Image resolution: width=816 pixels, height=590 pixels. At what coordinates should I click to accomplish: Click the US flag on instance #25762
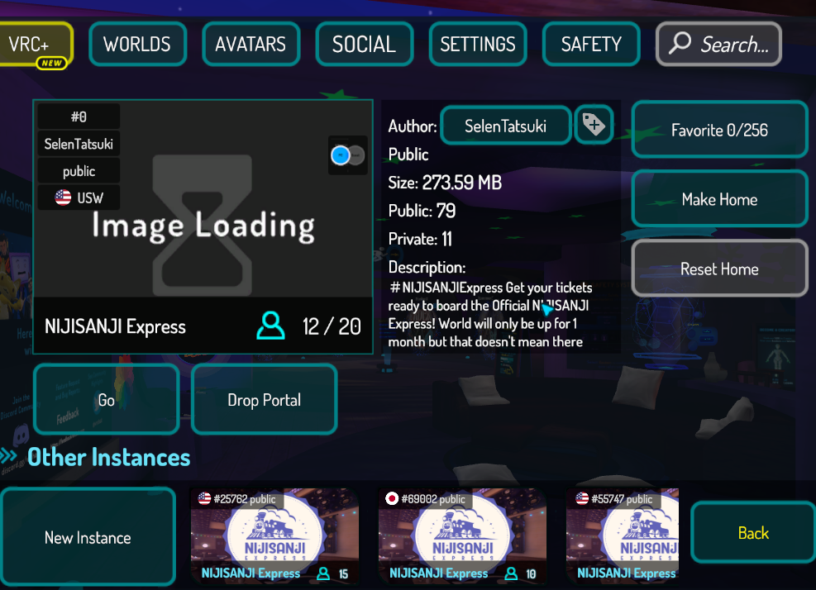204,498
